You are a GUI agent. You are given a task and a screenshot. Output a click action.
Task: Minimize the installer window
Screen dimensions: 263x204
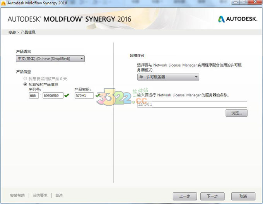tap(235, 2)
